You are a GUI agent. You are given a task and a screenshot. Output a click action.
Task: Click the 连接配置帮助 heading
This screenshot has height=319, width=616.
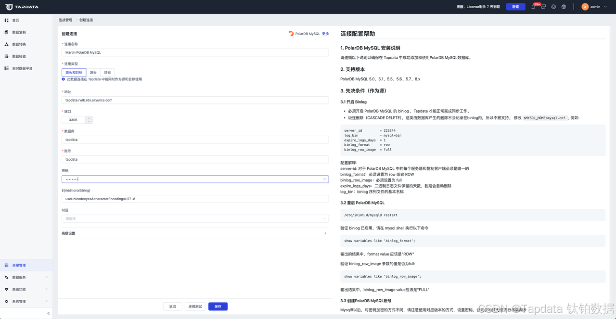pyautogui.click(x=358, y=34)
